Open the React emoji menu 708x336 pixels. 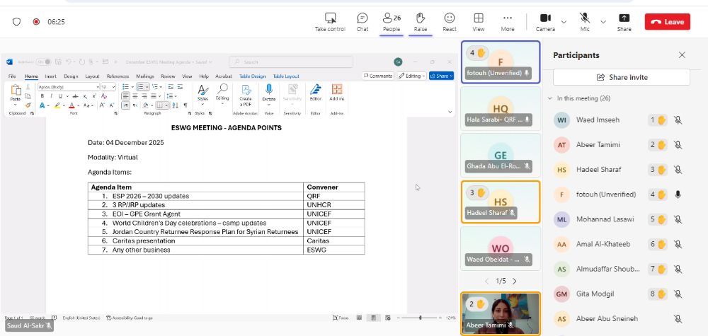(x=449, y=21)
